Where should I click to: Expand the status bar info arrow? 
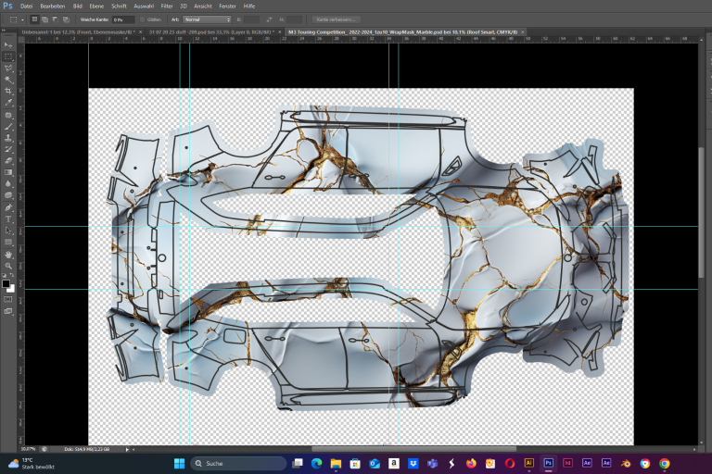pyautogui.click(x=127, y=449)
